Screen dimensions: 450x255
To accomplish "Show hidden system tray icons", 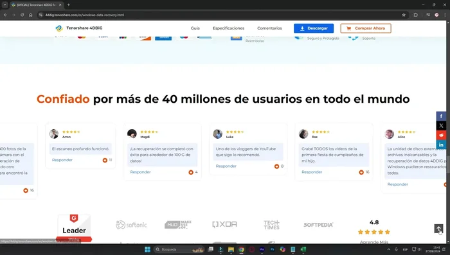I will tap(388, 249).
